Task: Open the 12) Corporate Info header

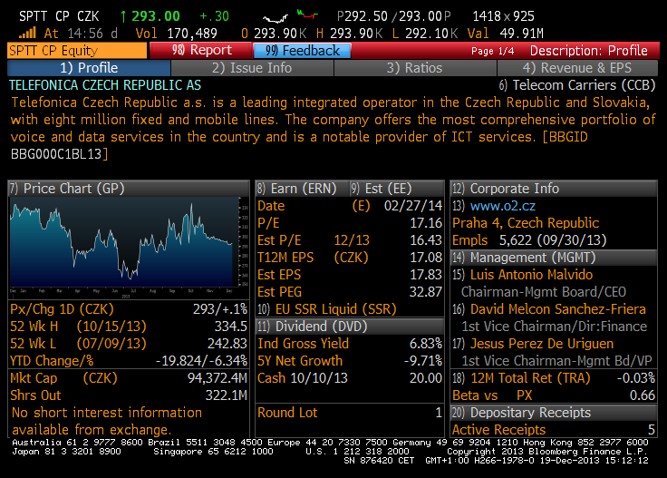Action: [554, 189]
